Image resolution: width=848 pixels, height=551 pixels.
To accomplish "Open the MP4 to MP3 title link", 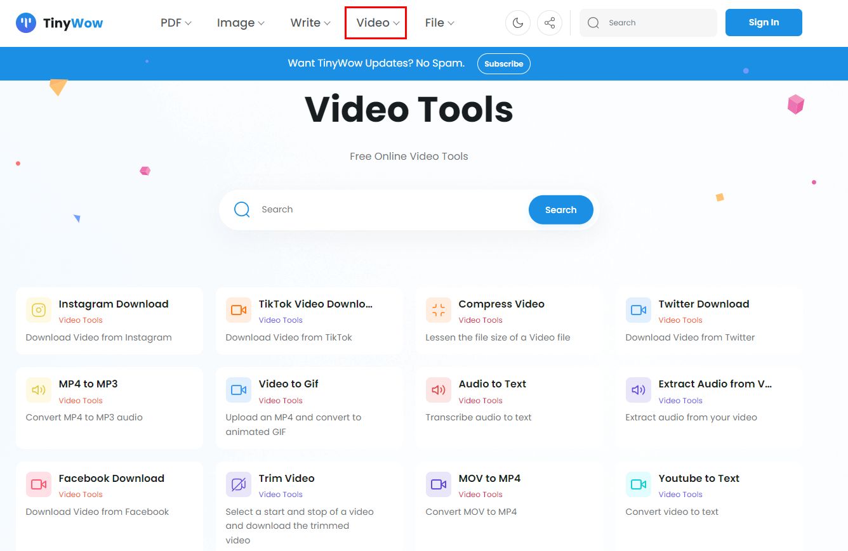I will point(88,384).
